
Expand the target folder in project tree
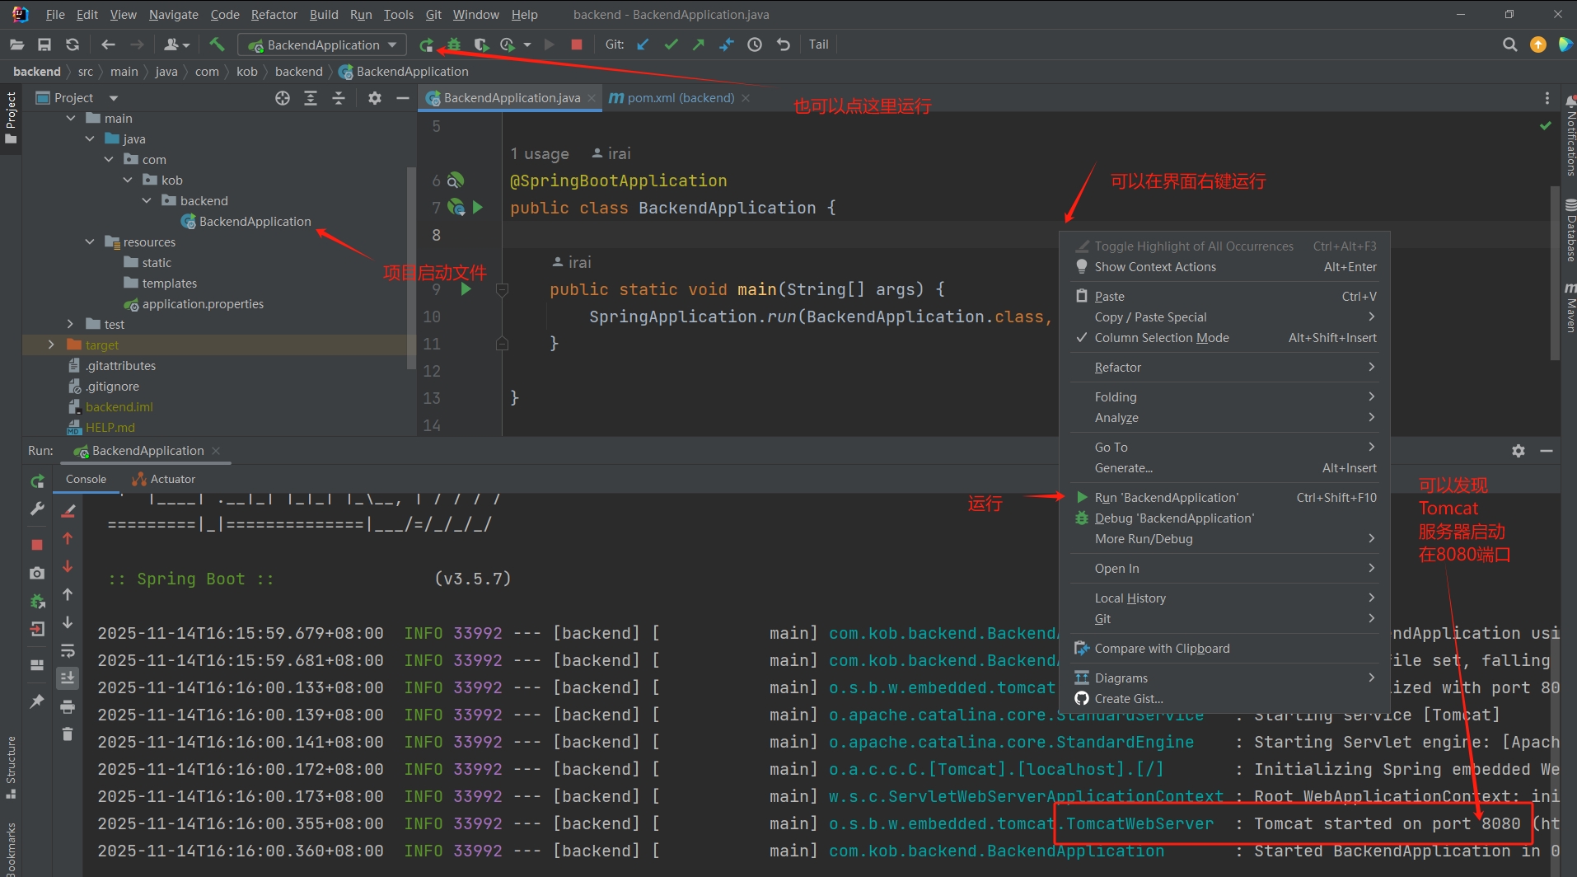(x=51, y=345)
